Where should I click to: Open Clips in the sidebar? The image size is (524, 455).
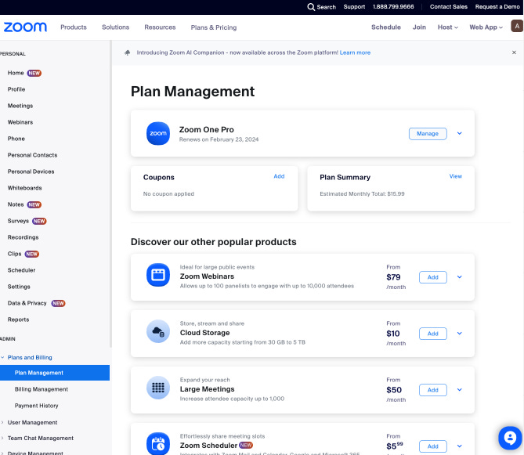14,254
